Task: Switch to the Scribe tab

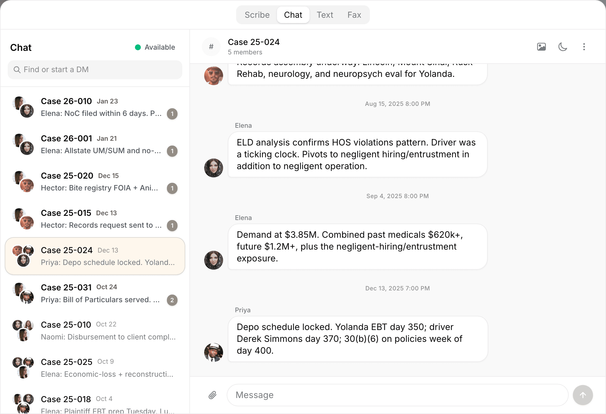Action: pyautogui.click(x=257, y=15)
